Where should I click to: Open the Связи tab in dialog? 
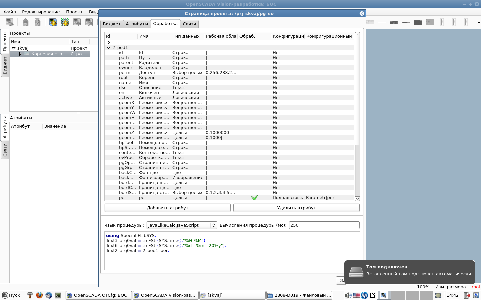pyautogui.click(x=189, y=24)
